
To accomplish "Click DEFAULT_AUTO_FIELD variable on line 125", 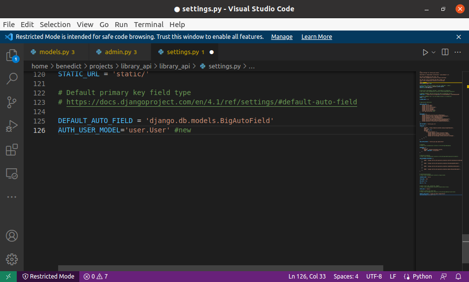I will 95,121.
